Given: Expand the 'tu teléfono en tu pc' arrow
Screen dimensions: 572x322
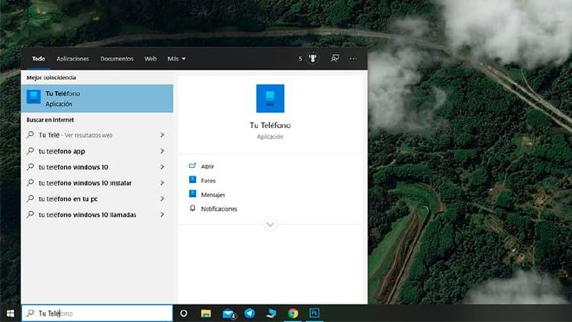Looking at the screenshot, I should click(162, 199).
